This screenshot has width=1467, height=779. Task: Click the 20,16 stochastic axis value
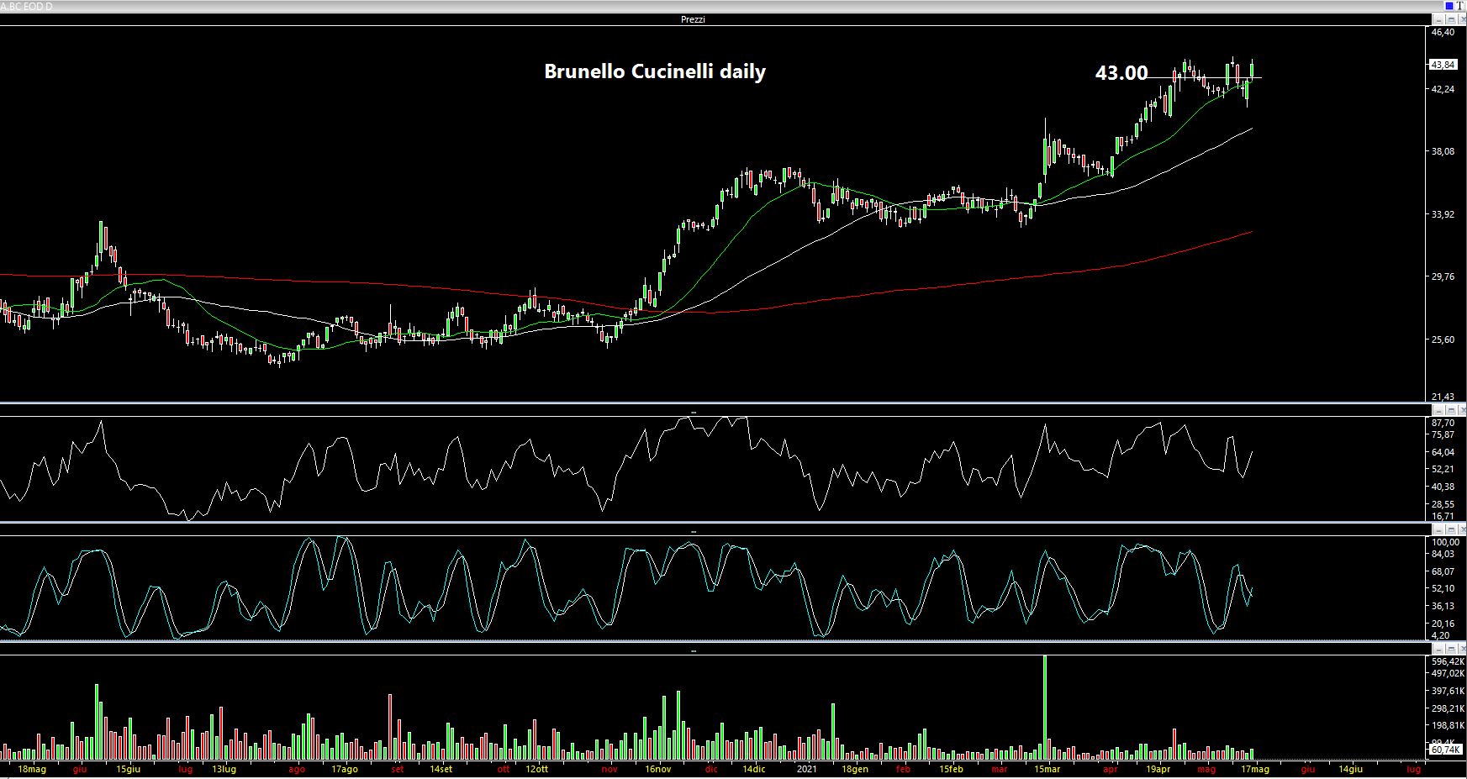1443,623
